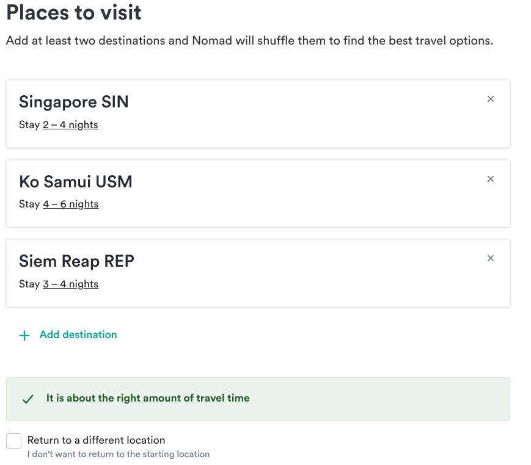Open the 3 – 4 nights stay selector for Siem Reap
Viewport: 531px width, 465px height.
click(x=70, y=284)
